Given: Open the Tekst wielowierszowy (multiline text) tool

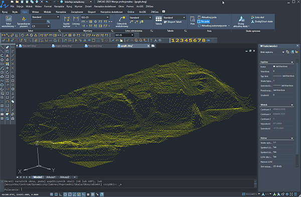Looking at the screenshot, I should (9, 22).
